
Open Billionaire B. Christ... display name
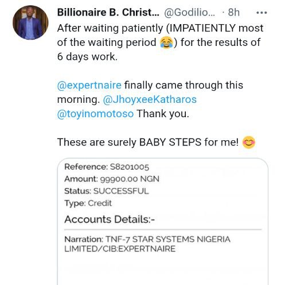tap(108, 13)
